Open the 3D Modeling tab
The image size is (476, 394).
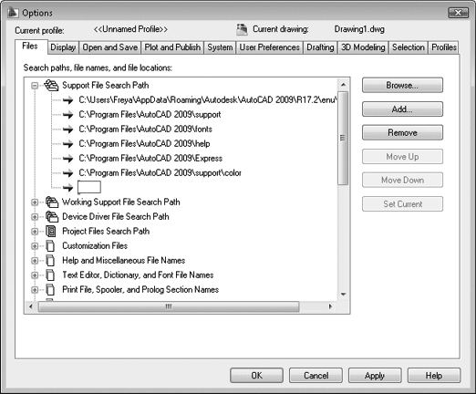(363, 47)
